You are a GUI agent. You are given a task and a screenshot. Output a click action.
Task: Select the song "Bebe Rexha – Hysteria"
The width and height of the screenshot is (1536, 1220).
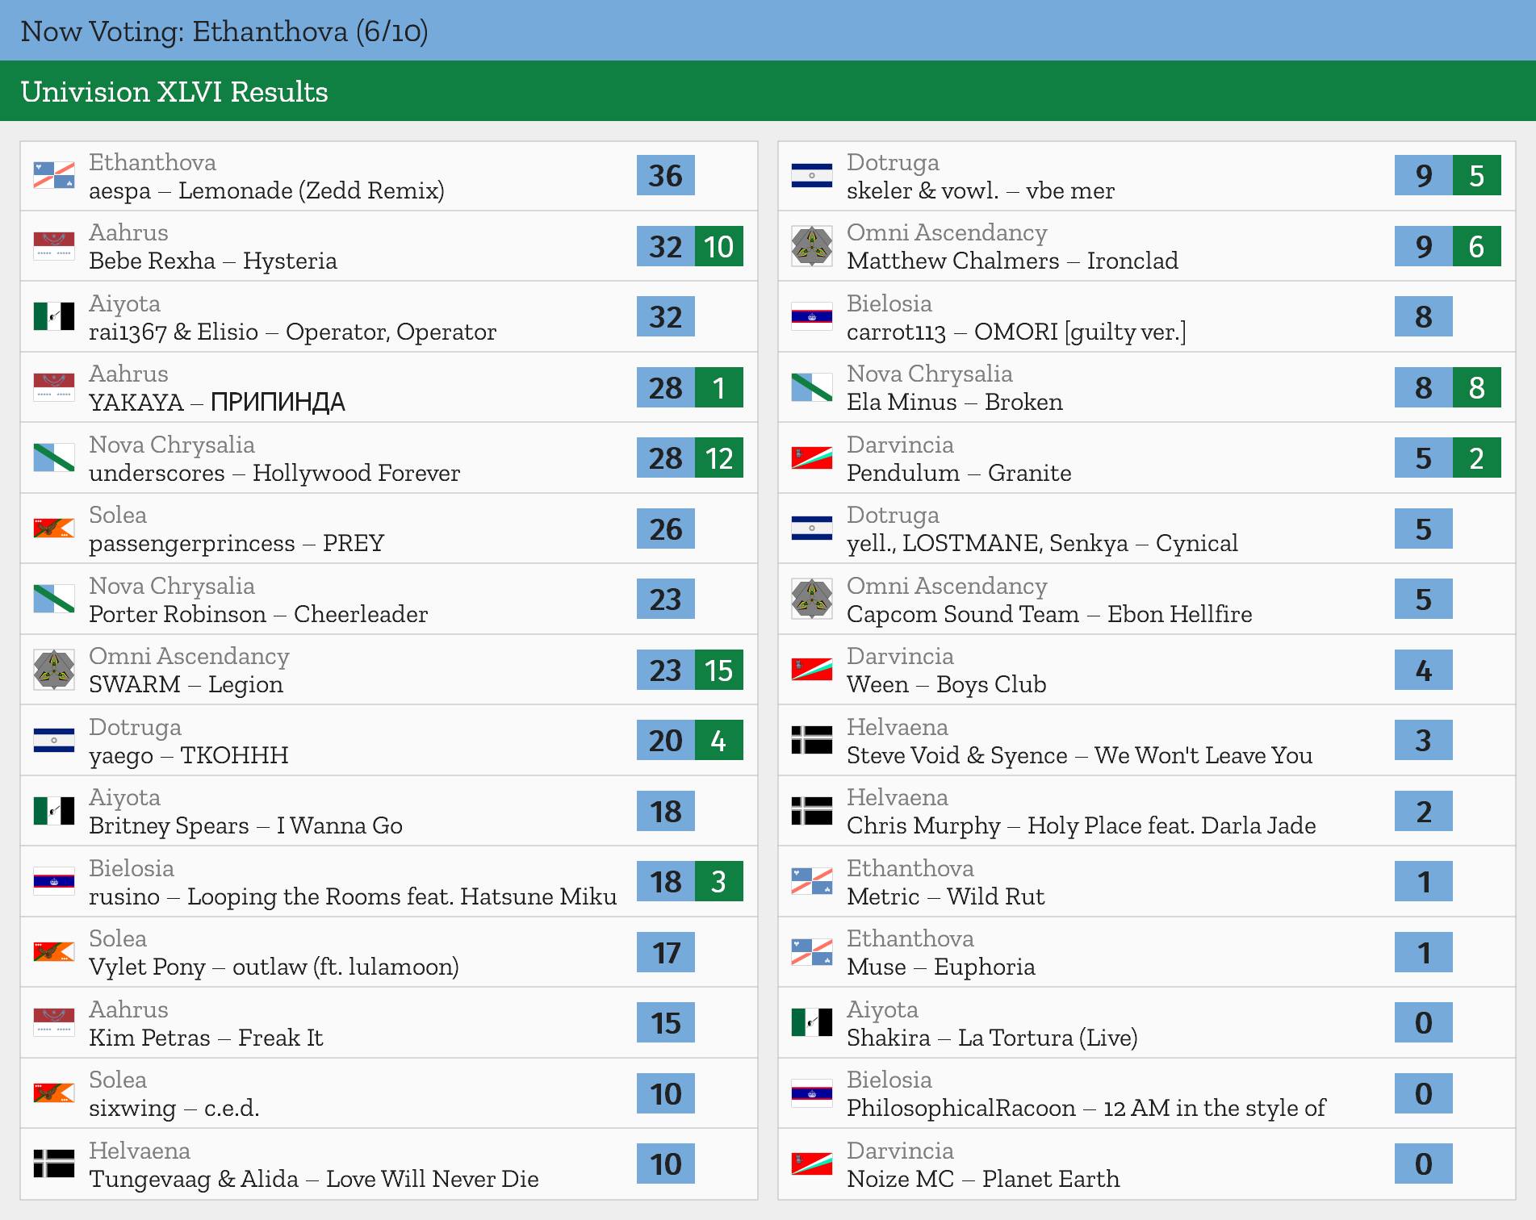[x=213, y=261]
